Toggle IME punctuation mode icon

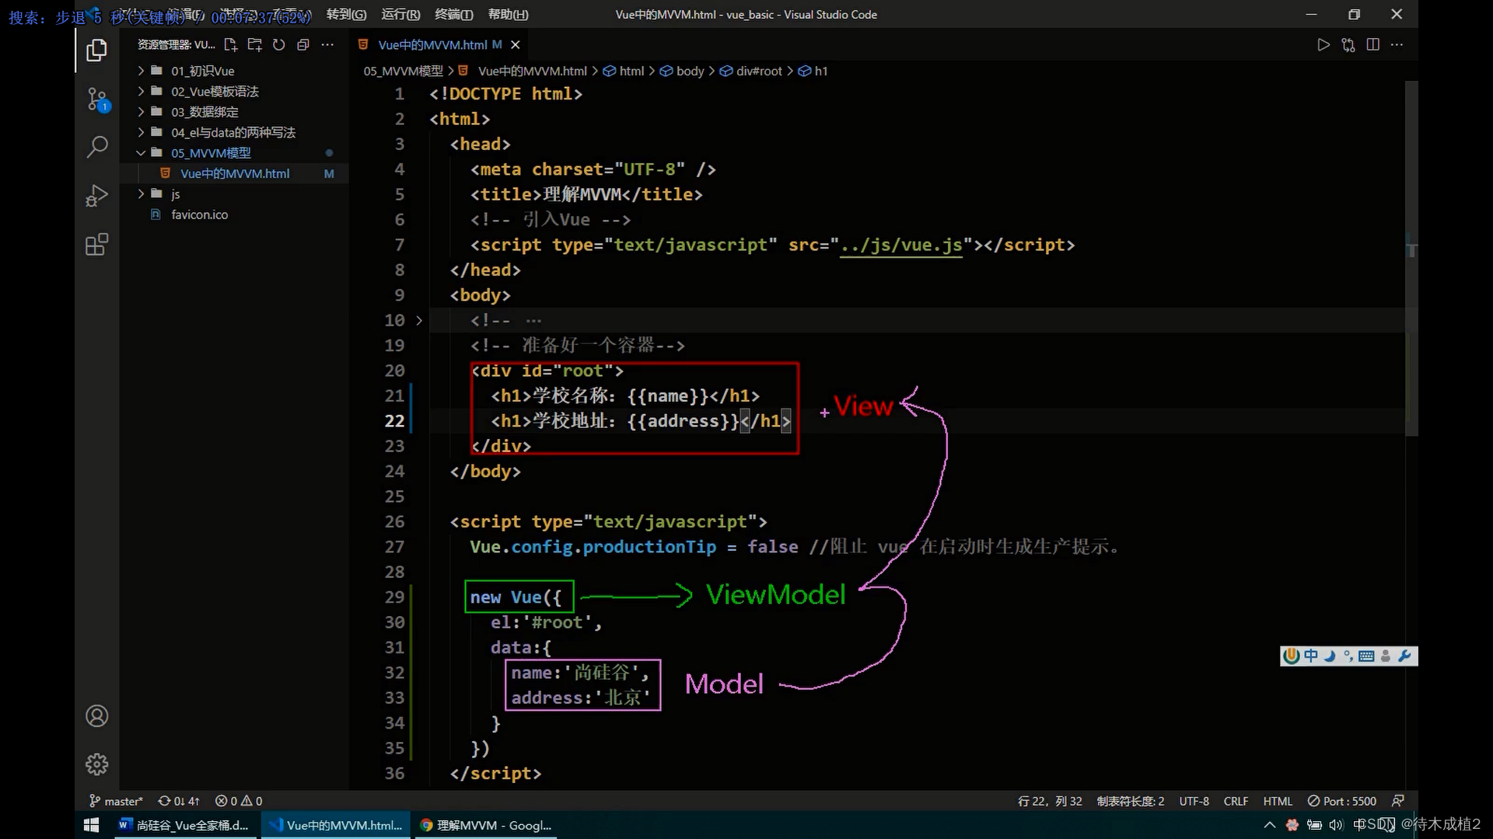coord(1348,656)
